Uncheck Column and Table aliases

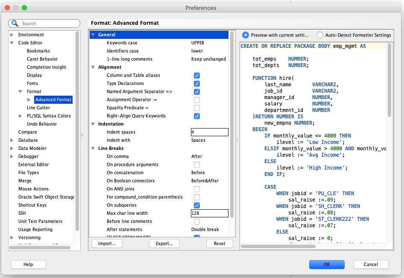pos(197,76)
